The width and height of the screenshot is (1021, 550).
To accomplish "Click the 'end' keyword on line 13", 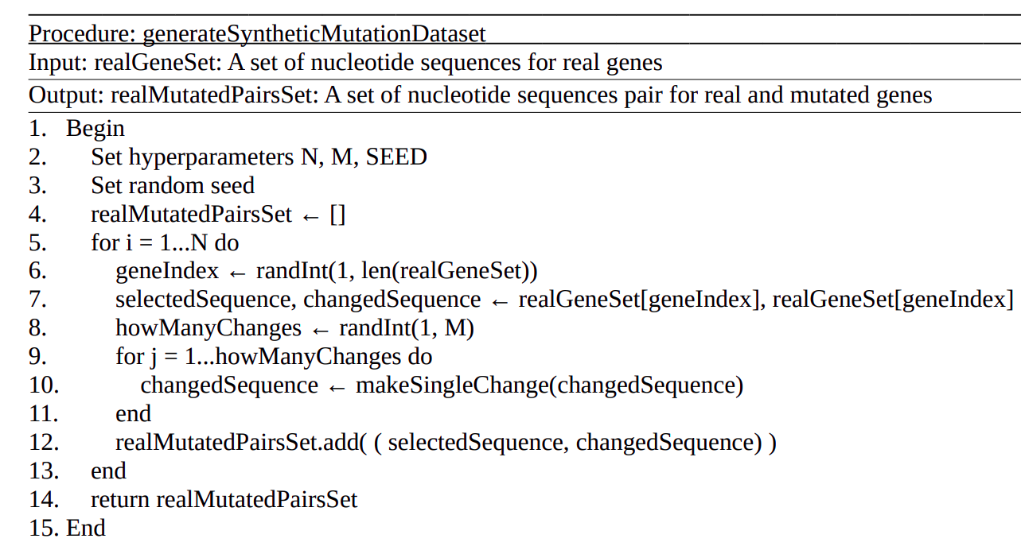I will tap(108, 471).
